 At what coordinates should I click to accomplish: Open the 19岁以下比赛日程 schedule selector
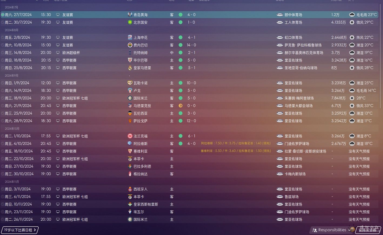(20, 230)
